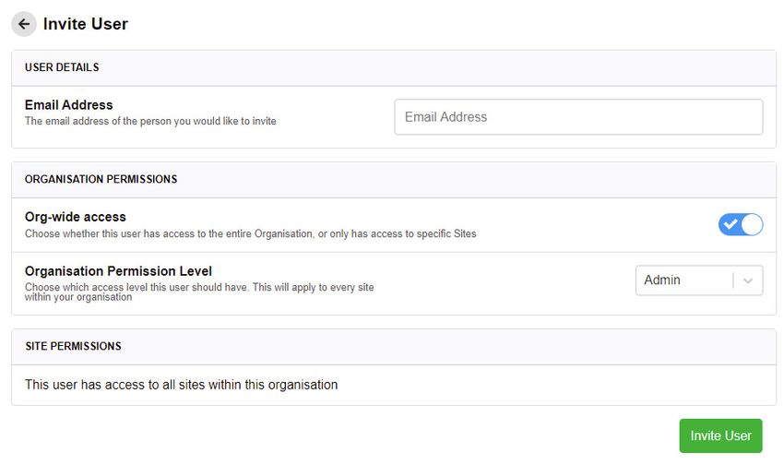Select the Admin value in the permission combo box

(662, 280)
